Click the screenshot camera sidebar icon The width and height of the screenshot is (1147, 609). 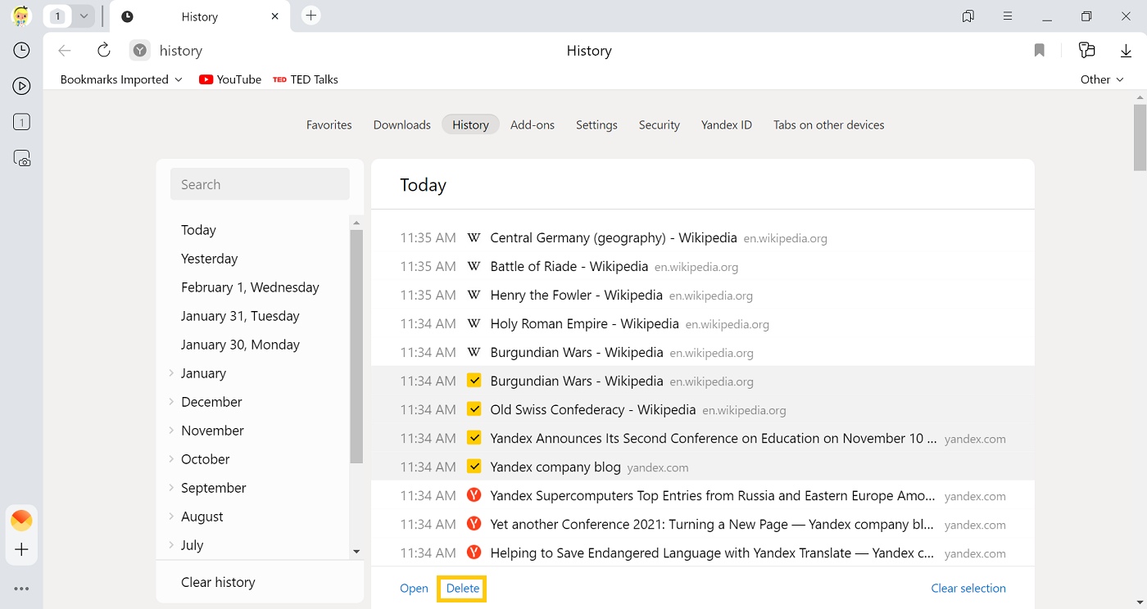pyautogui.click(x=22, y=158)
